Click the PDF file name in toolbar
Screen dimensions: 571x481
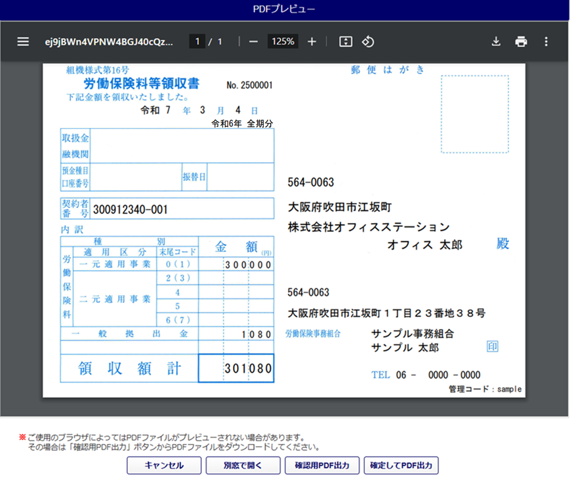point(109,42)
